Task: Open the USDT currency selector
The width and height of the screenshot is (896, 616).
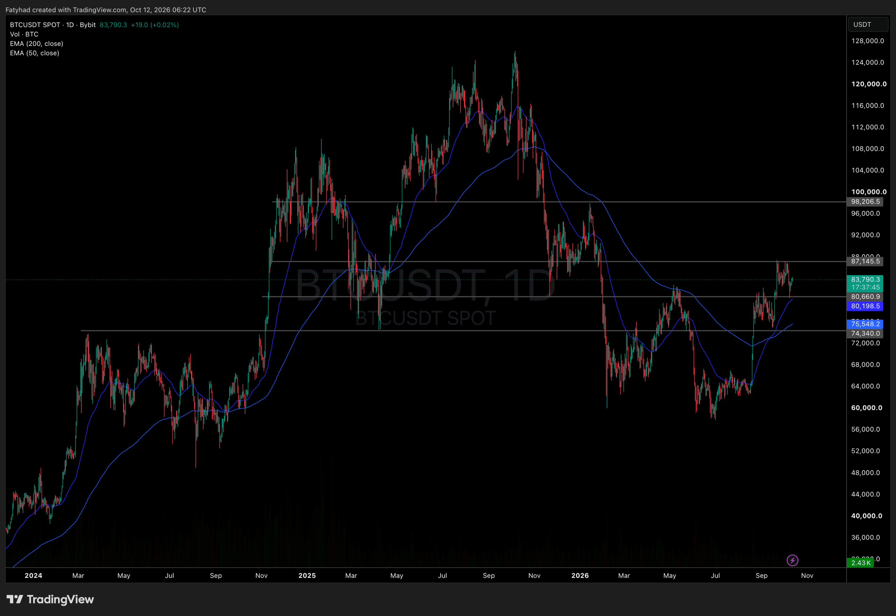Action: coord(868,24)
